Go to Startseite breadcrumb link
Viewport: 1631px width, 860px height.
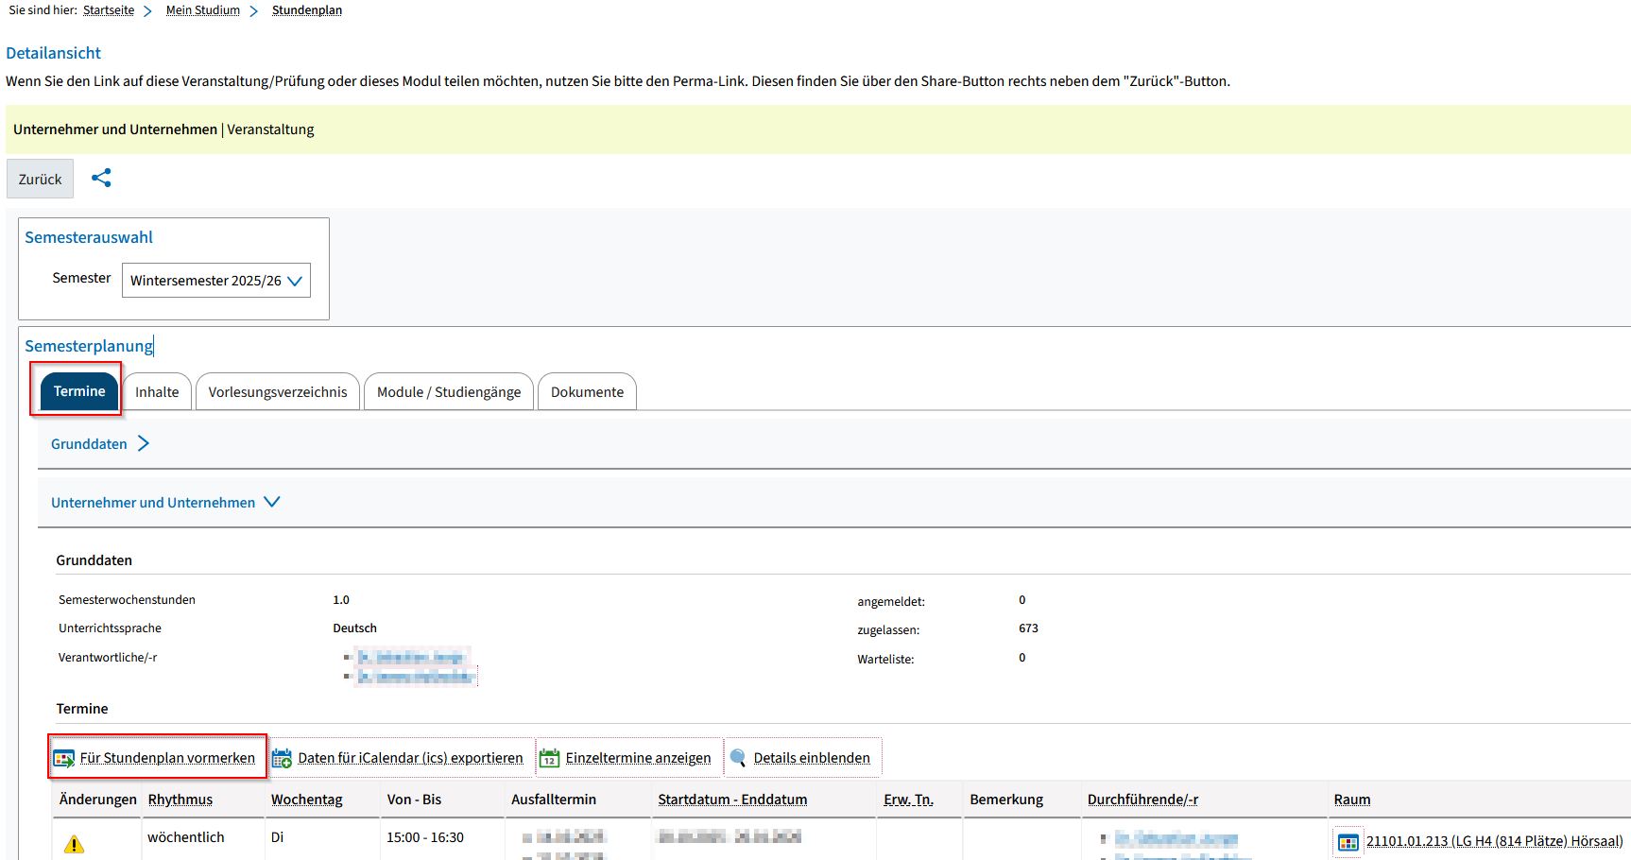click(109, 10)
